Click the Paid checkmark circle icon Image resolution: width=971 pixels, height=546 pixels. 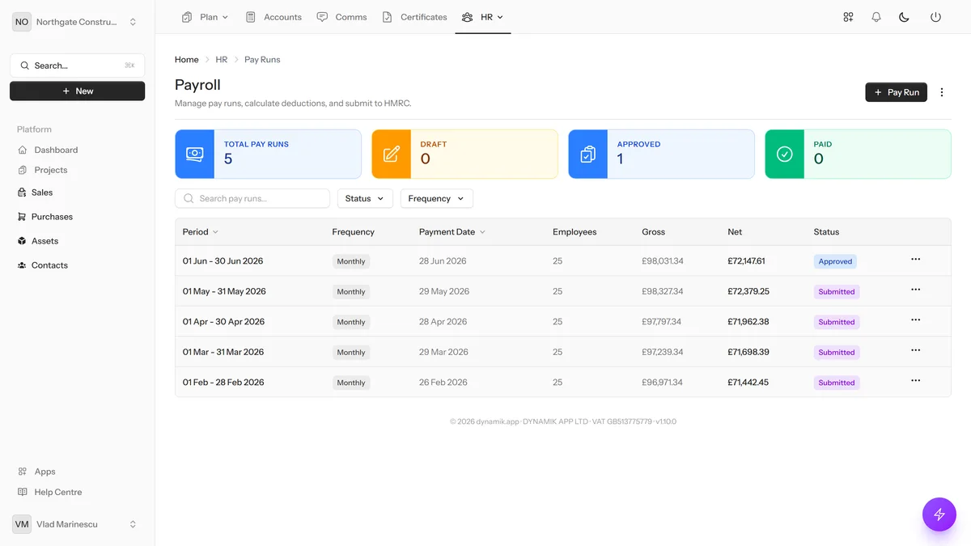[x=785, y=154]
